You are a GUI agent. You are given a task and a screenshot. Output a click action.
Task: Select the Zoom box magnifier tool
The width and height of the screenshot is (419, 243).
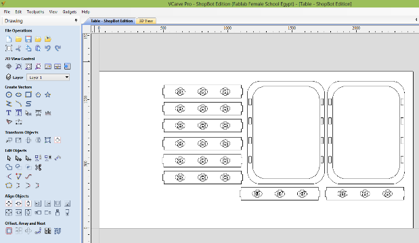(18, 66)
